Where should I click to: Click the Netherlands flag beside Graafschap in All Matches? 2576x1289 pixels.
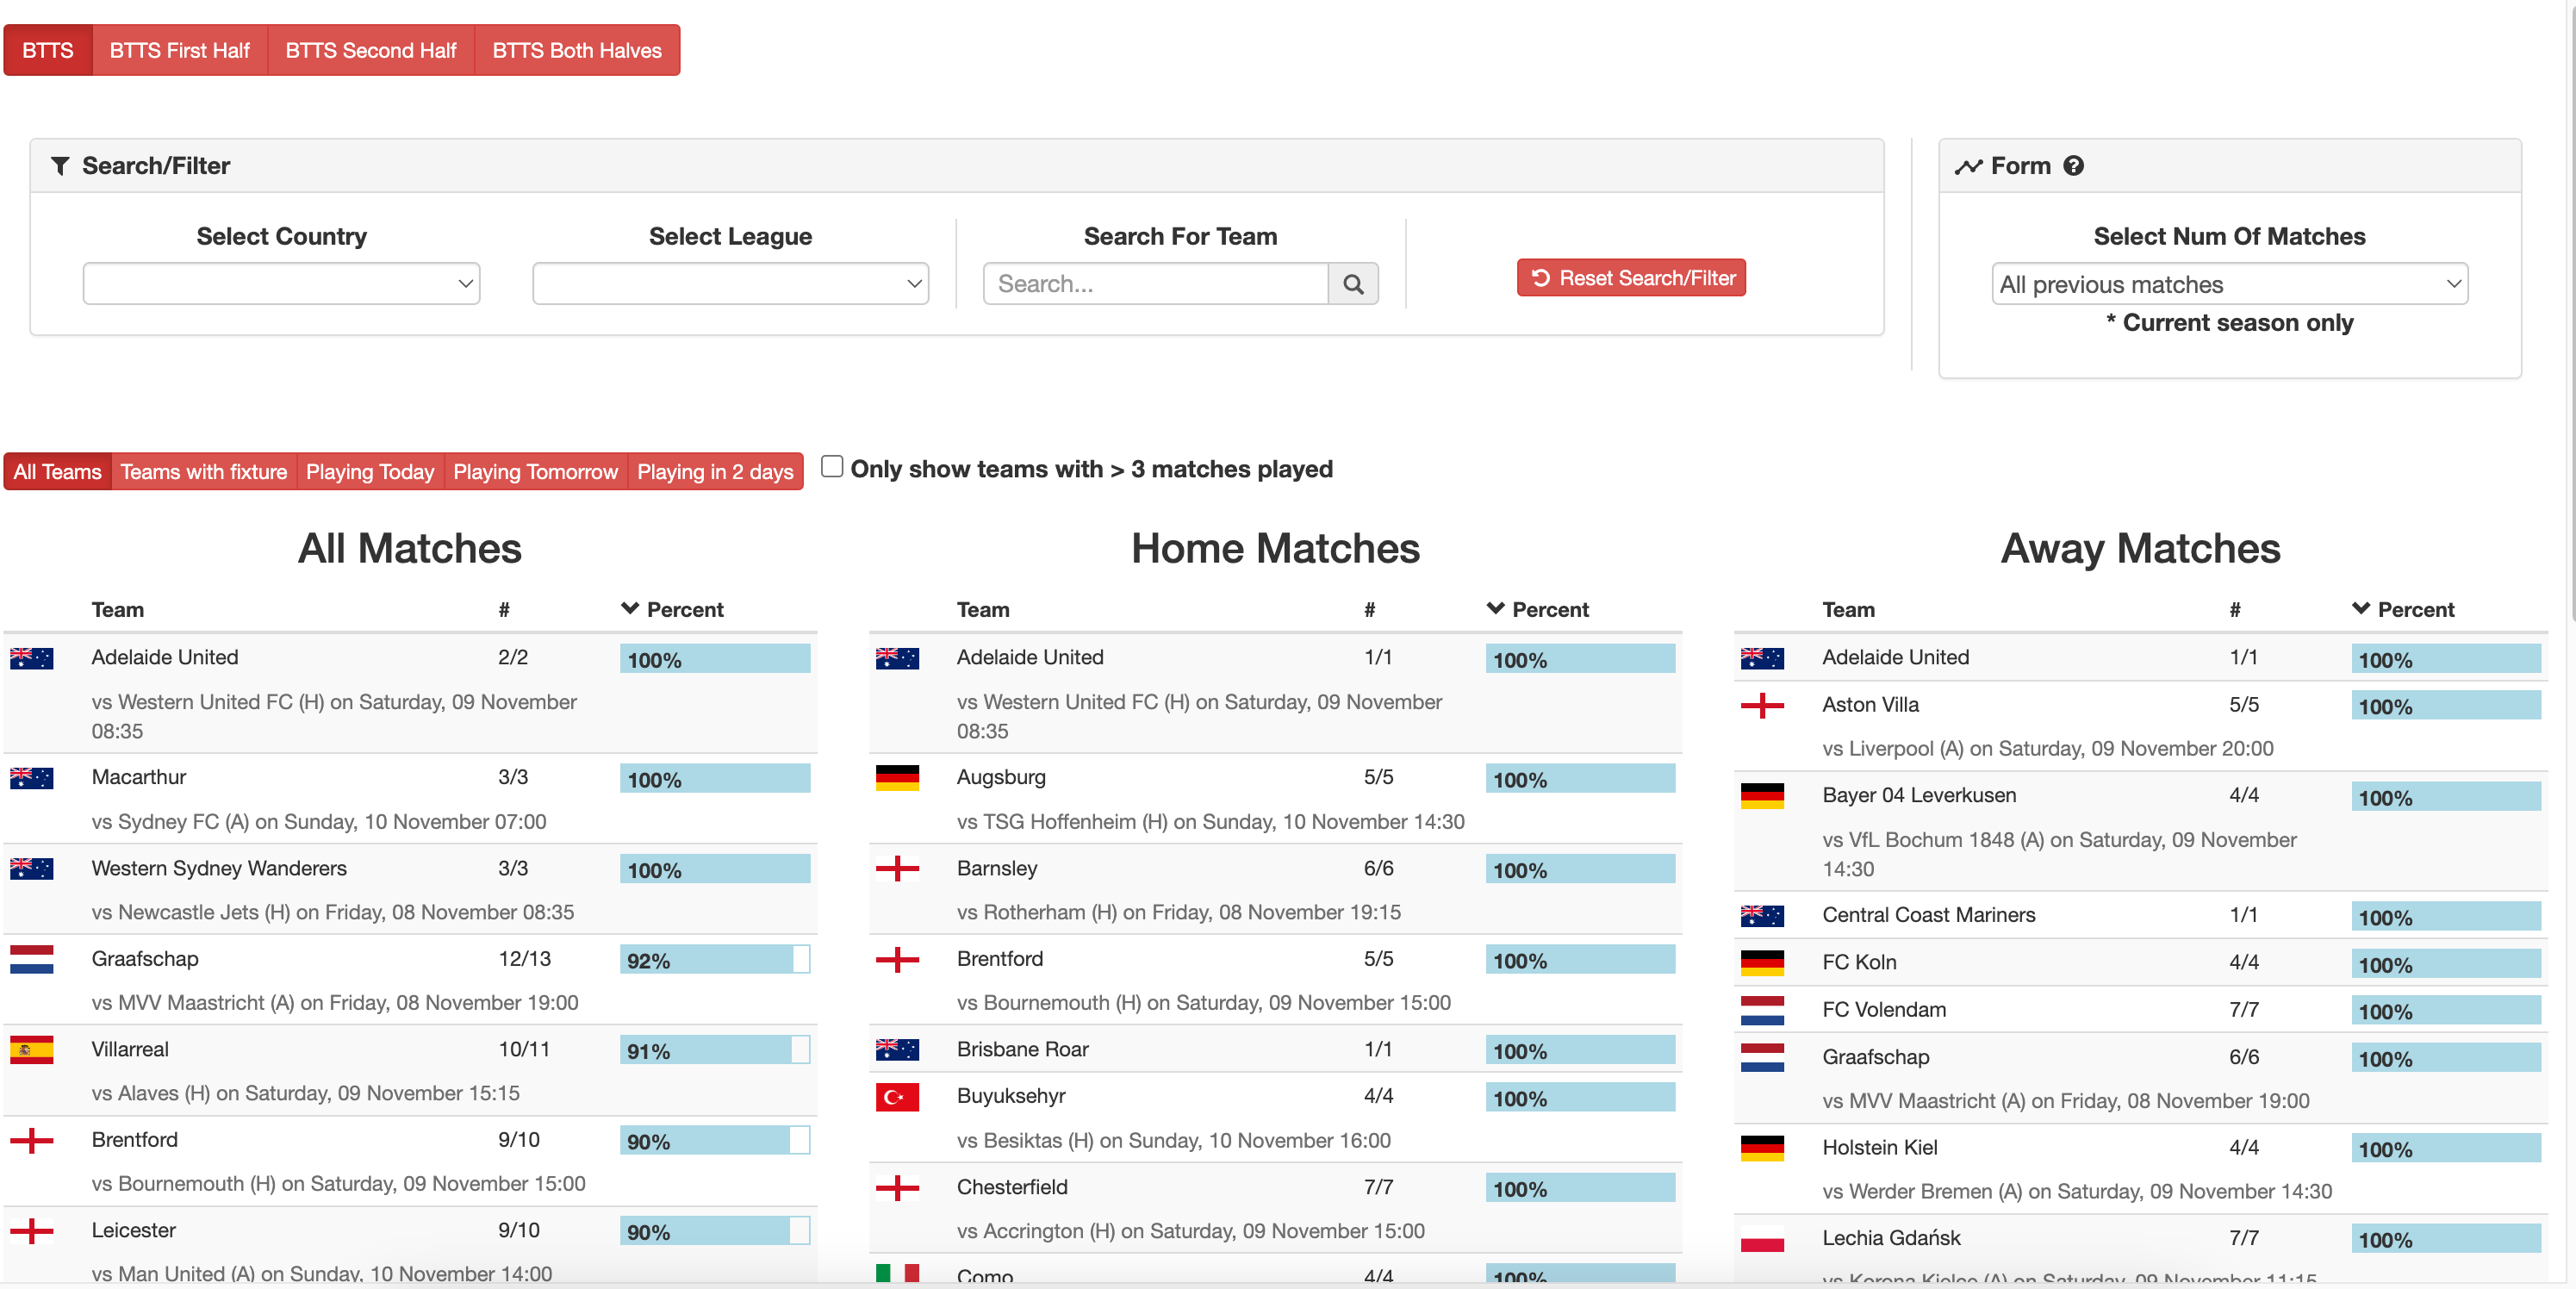(32, 959)
